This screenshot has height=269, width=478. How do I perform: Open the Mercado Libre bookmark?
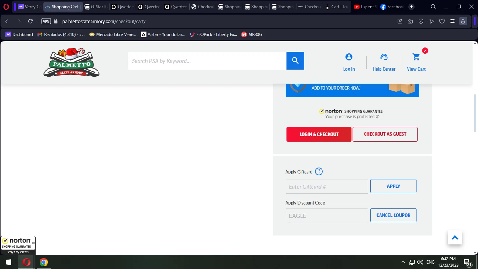[x=113, y=34]
